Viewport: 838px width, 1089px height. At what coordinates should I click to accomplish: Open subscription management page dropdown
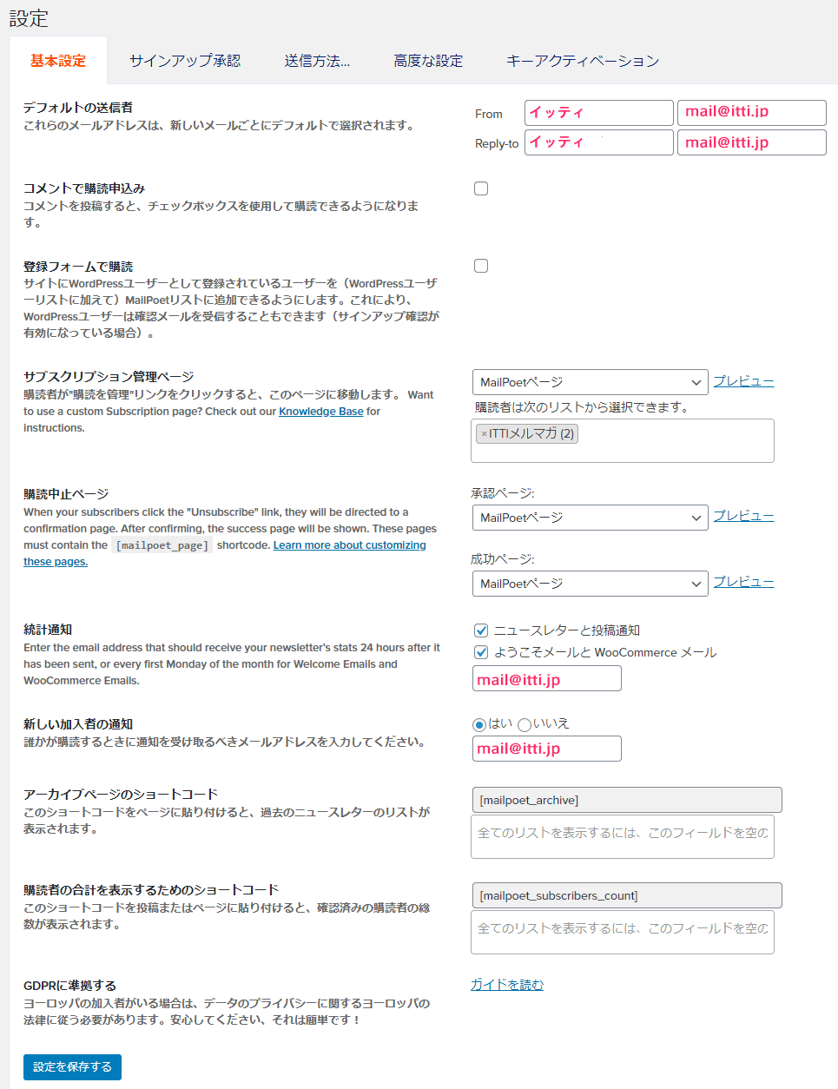tap(591, 382)
